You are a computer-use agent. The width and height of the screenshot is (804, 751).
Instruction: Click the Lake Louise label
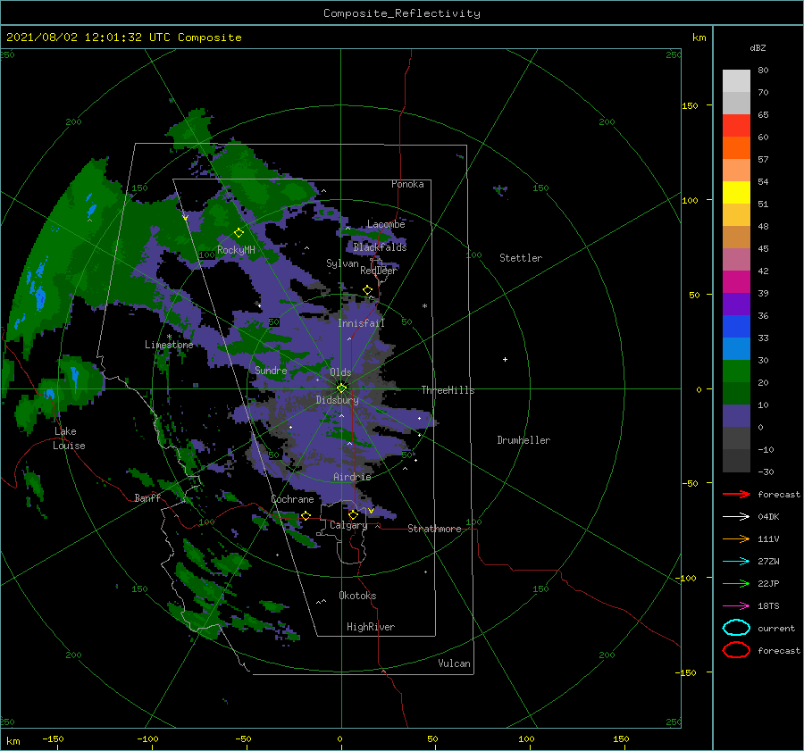[69, 438]
